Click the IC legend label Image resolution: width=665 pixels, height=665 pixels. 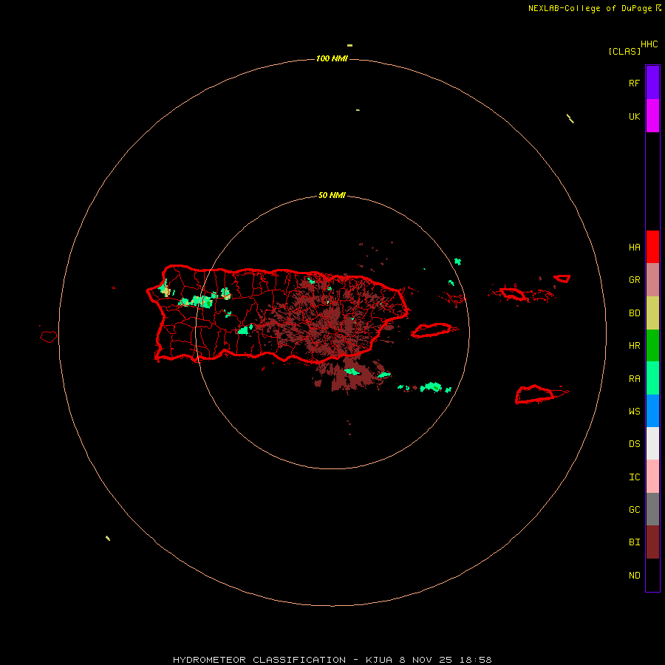tap(634, 477)
